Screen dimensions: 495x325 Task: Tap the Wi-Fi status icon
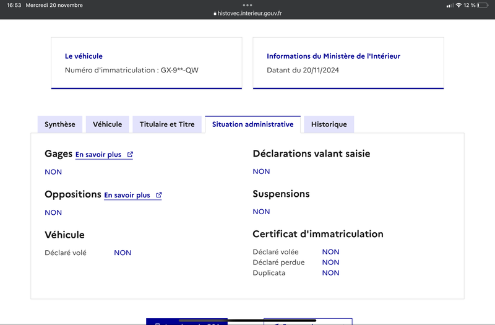pos(458,5)
